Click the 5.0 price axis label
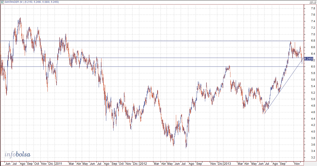The height and width of the screenshot is (166, 317). tap(313, 99)
